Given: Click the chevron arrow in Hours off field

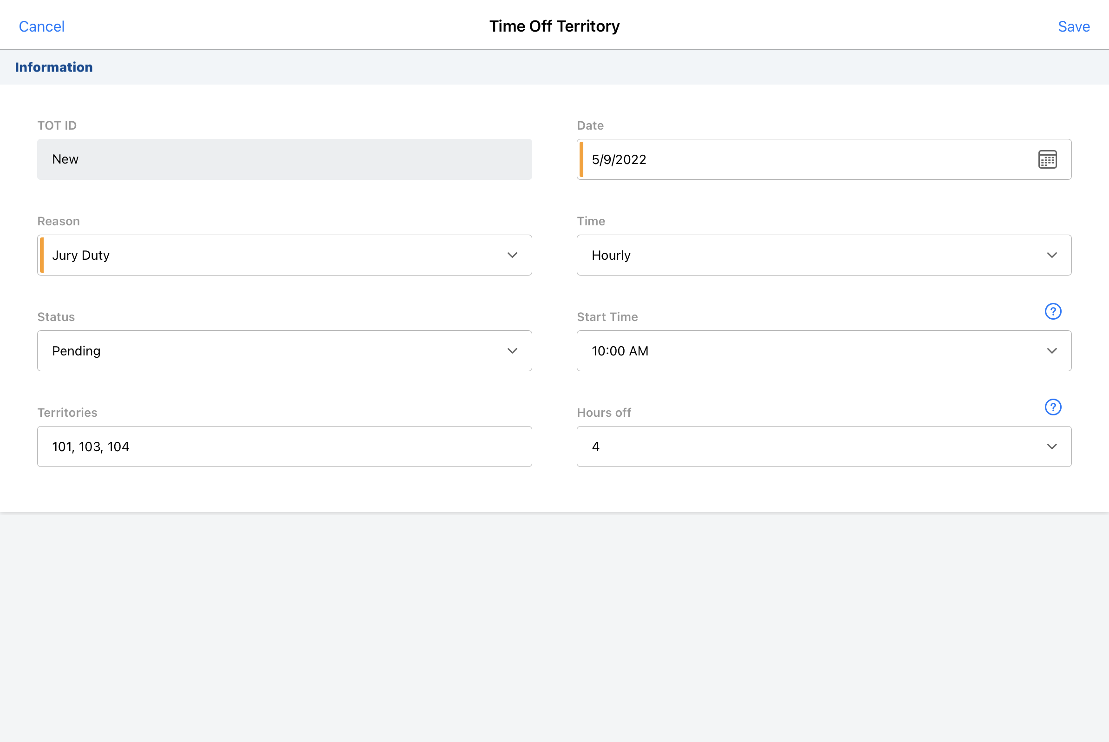Looking at the screenshot, I should pyautogui.click(x=1051, y=446).
